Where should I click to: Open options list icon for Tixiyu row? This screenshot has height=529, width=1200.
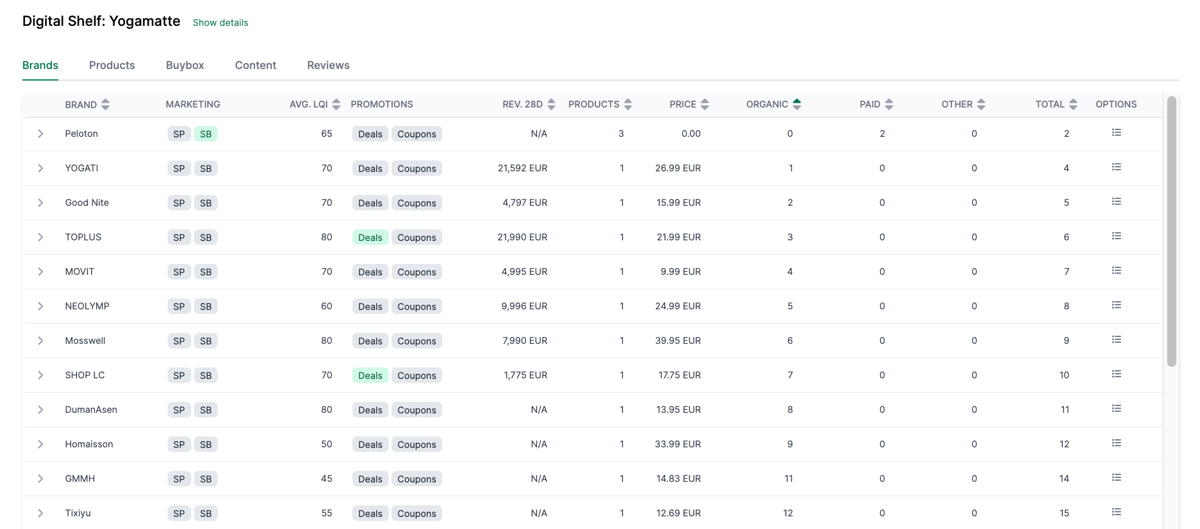(1116, 512)
